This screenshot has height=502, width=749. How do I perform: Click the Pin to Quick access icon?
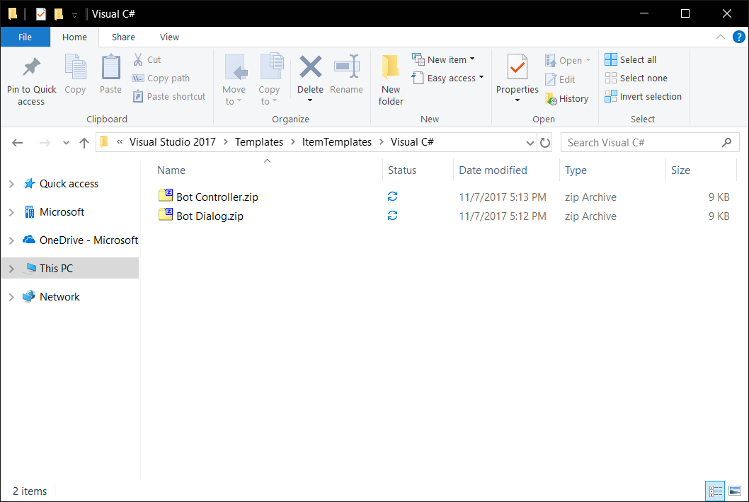(x=32, y=67)
